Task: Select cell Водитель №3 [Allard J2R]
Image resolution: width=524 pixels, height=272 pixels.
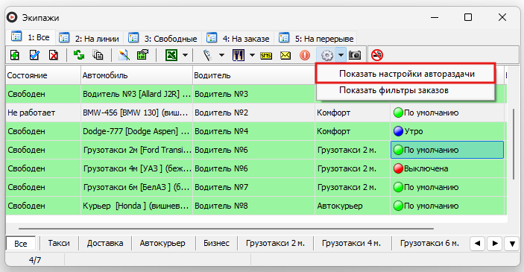Action: 136,94
